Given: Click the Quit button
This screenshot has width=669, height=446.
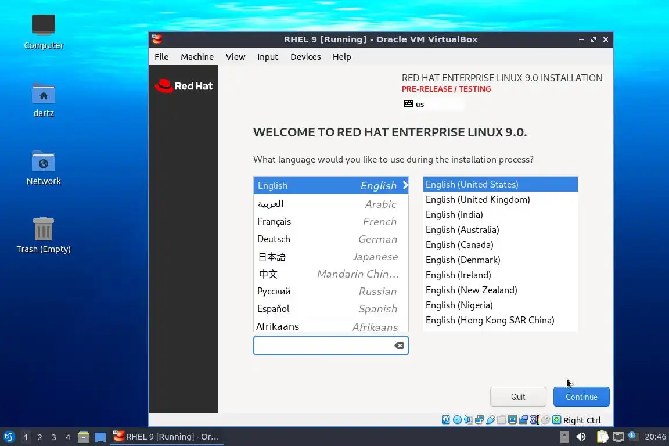Looking at the screenshot, I should 518,397.
